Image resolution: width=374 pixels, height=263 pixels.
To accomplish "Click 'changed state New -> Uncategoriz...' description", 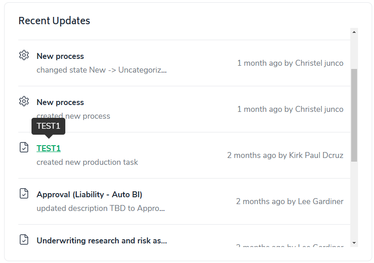I will click(101, 70).
